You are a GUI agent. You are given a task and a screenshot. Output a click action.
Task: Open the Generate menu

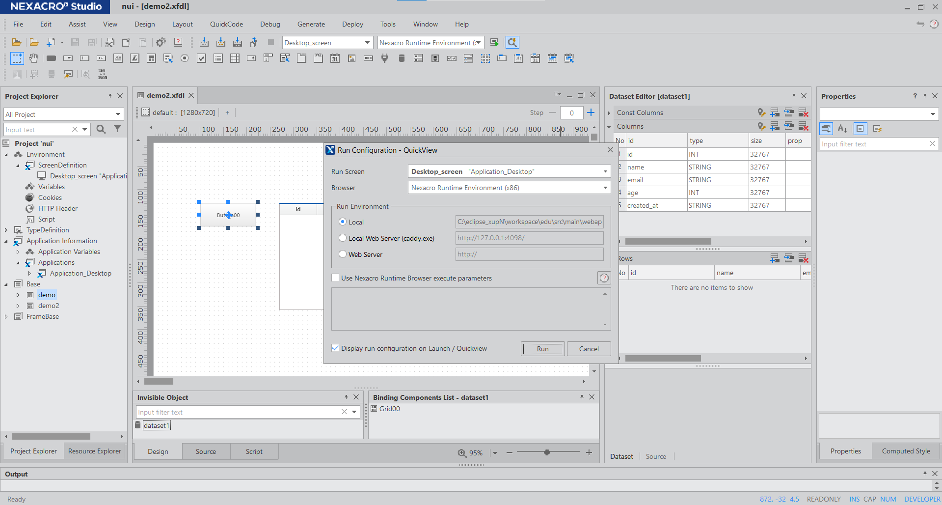[311, 24]
